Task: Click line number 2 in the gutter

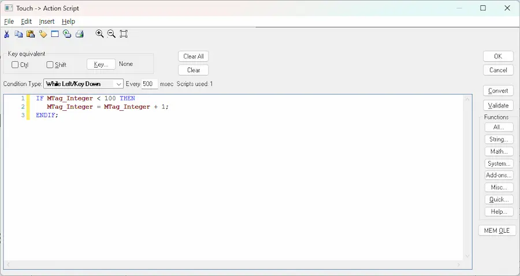Action: click(23, 107)
